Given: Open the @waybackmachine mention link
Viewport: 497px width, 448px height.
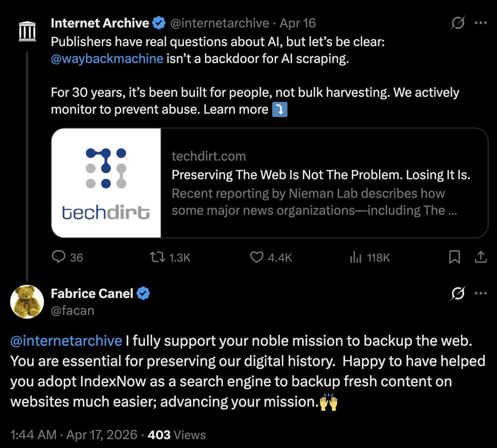Looking at the screenshot, I should [106, 58].
